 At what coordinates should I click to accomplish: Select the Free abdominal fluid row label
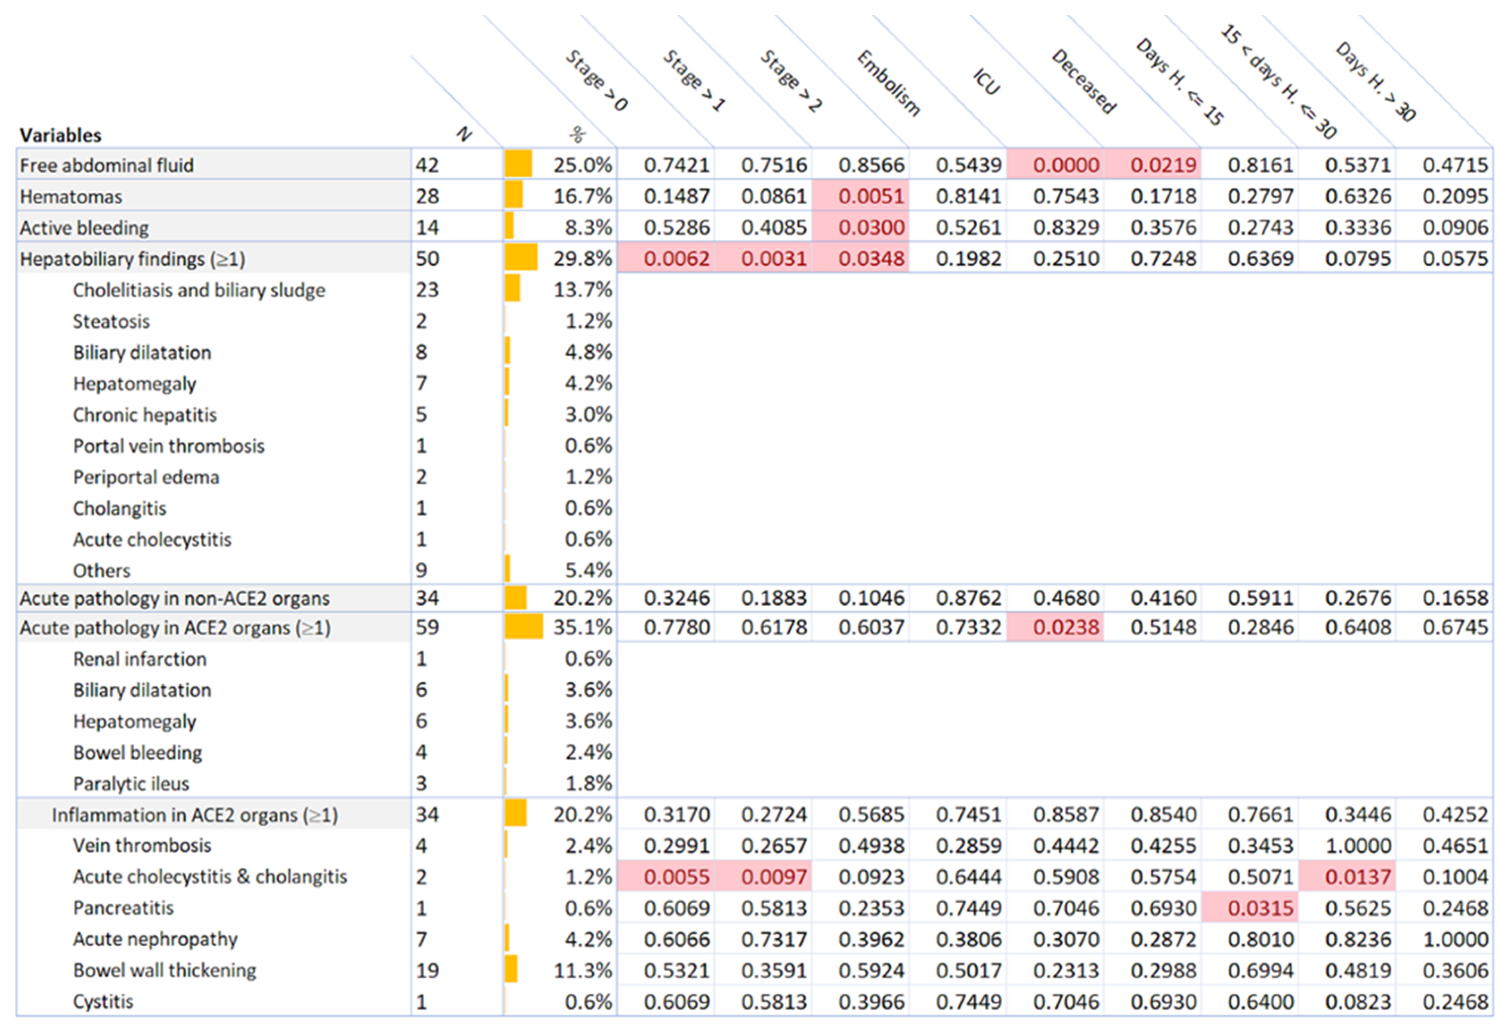106,165
